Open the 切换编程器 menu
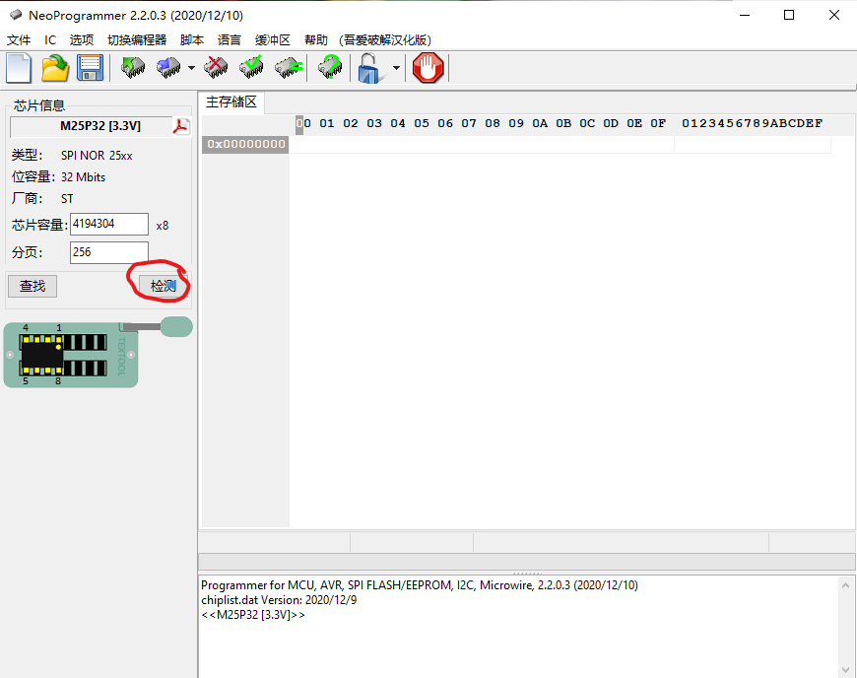857x678 pixels. click(137, 40)
